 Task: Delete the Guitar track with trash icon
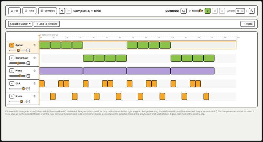click(x=35, y=45)
